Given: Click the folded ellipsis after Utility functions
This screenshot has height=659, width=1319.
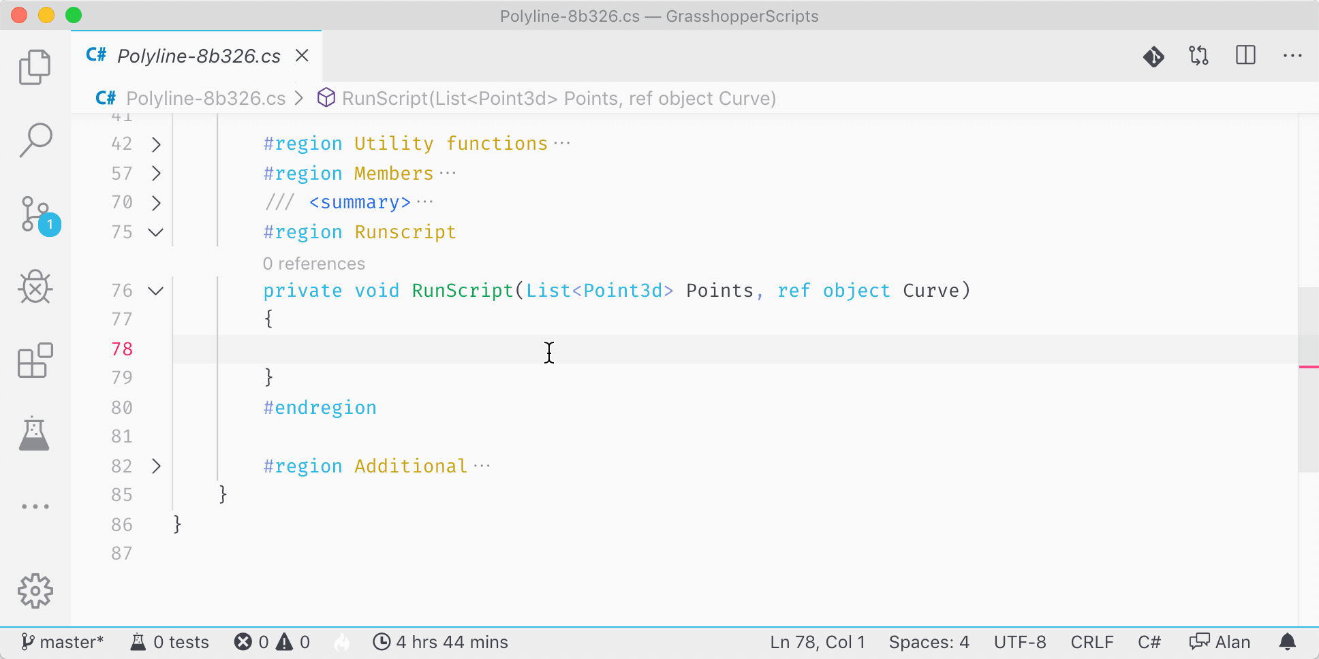Looking at the screenshot, I should [561, 144].
